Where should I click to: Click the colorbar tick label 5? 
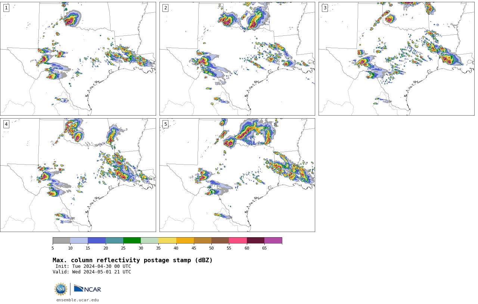click(53, 248)
